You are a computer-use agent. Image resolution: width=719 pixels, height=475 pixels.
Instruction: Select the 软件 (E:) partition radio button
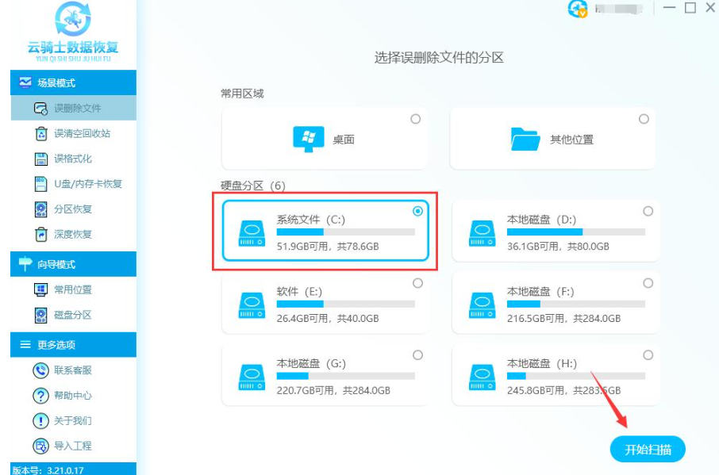point(417,283)
